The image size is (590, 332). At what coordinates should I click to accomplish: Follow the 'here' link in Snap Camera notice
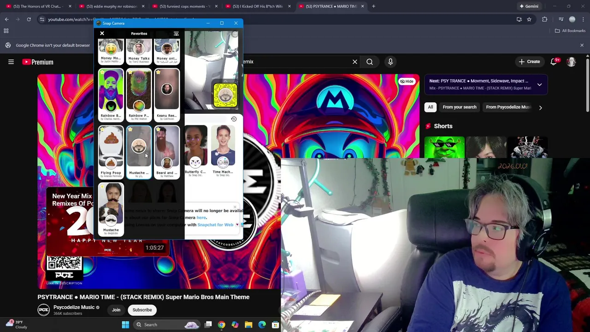(x=201, y=218)
